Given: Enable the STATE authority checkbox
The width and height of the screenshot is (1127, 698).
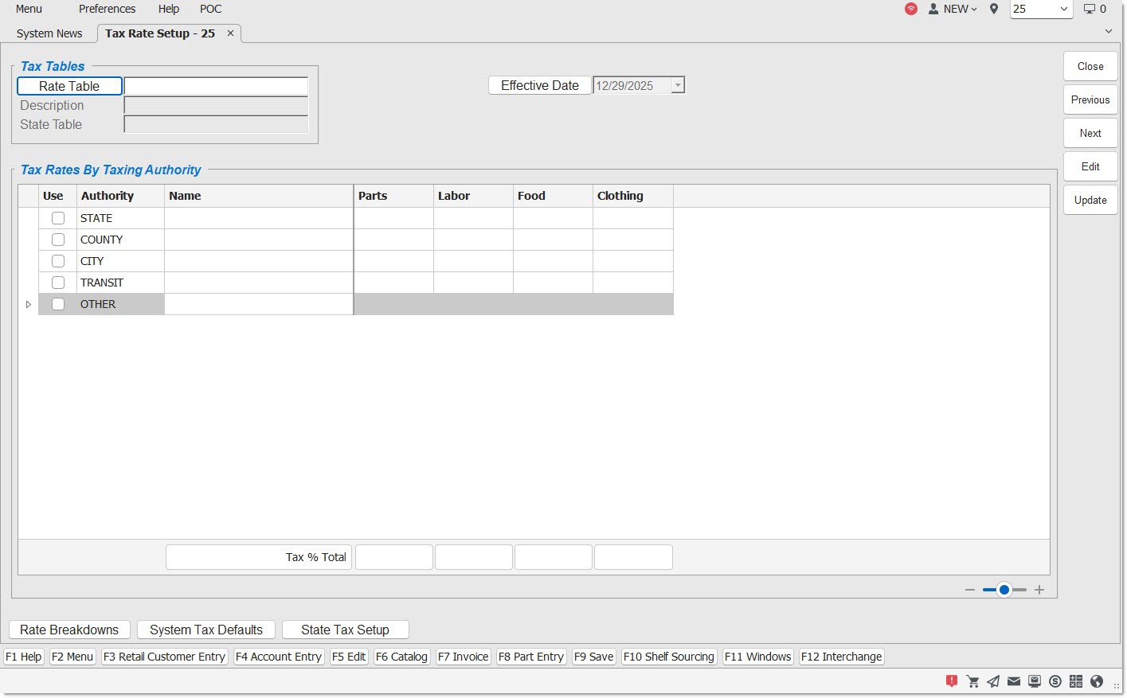Looking at the screenshot, I should (x=58, y=218).
